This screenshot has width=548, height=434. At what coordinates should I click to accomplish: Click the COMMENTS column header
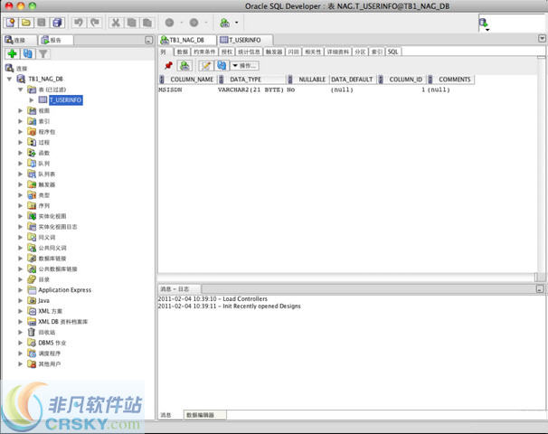[451, 80]
